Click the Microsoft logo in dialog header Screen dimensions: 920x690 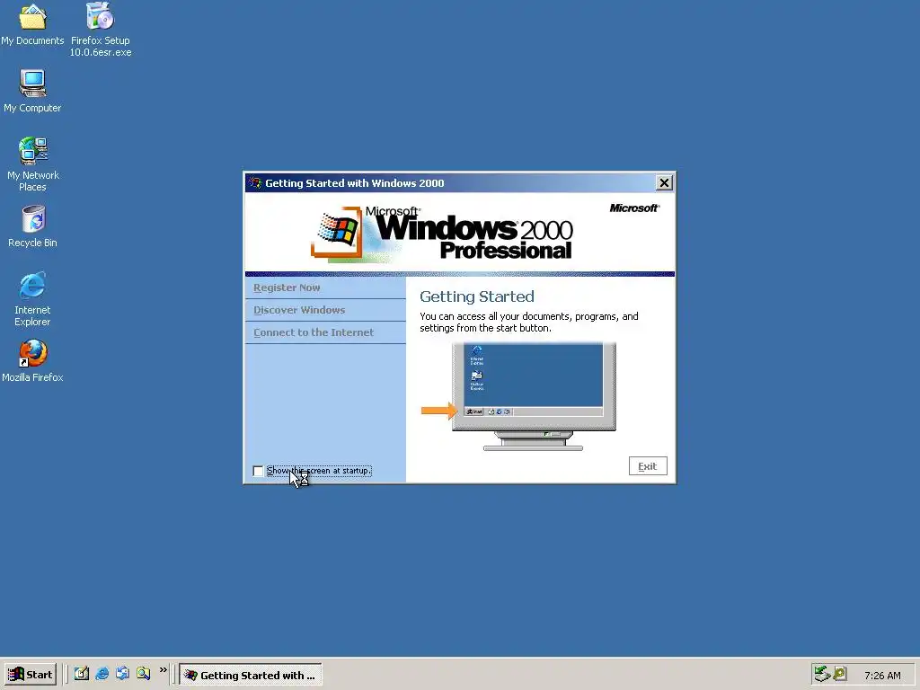(x=634, y=208)
